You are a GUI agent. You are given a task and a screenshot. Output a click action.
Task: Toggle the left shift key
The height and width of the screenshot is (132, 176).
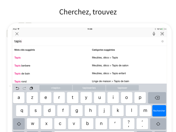pyautogui.click(x=19, y=124)
